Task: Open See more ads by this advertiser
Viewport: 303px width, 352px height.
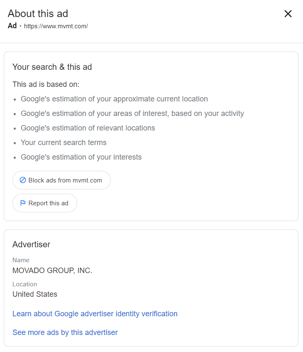Action: pyautogui.click(x=65, y=332)
